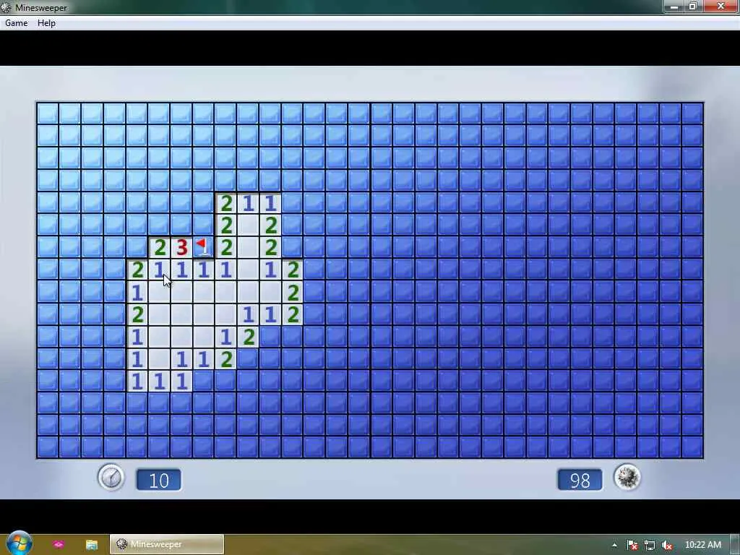
Task: Click the Show desktop button on the taskbar
Action: point(735,545)
